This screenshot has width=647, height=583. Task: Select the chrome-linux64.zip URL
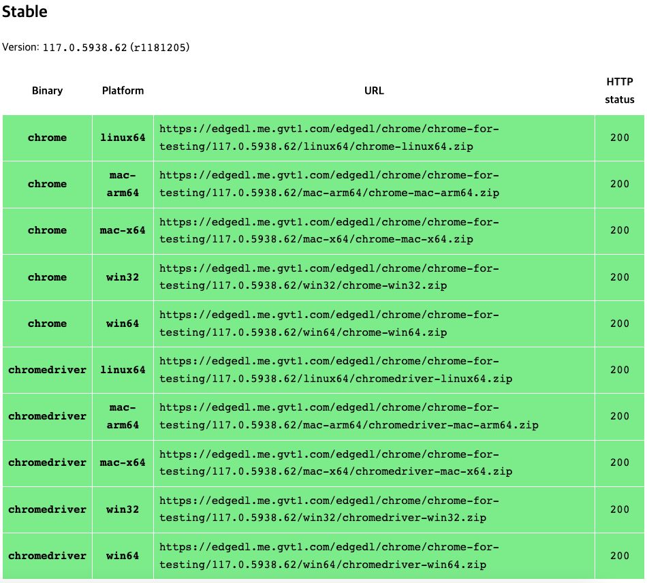[329, 138]
